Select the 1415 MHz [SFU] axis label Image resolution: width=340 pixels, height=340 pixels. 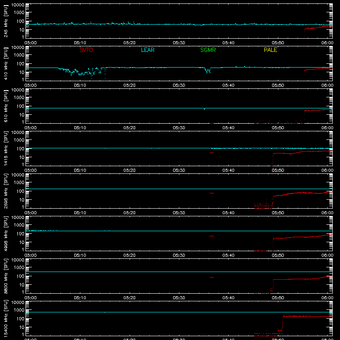(x=6, y=148)
